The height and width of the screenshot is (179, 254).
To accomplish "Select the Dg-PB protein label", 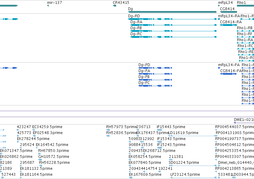I will [x=144, y=77].
